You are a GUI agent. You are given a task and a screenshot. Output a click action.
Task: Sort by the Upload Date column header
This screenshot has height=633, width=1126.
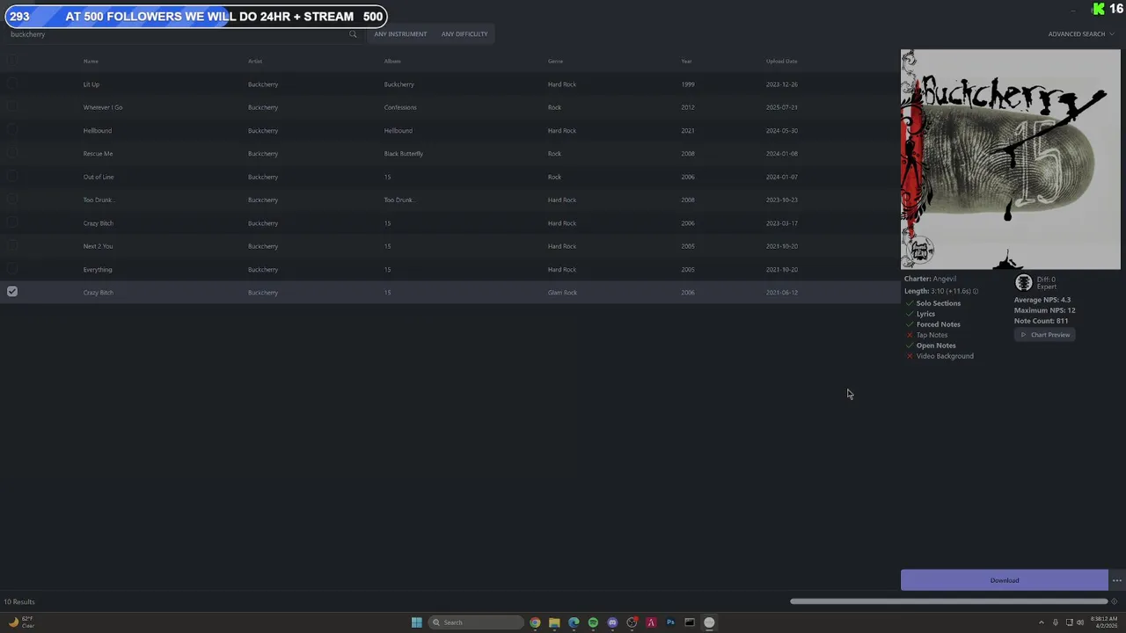781,62
